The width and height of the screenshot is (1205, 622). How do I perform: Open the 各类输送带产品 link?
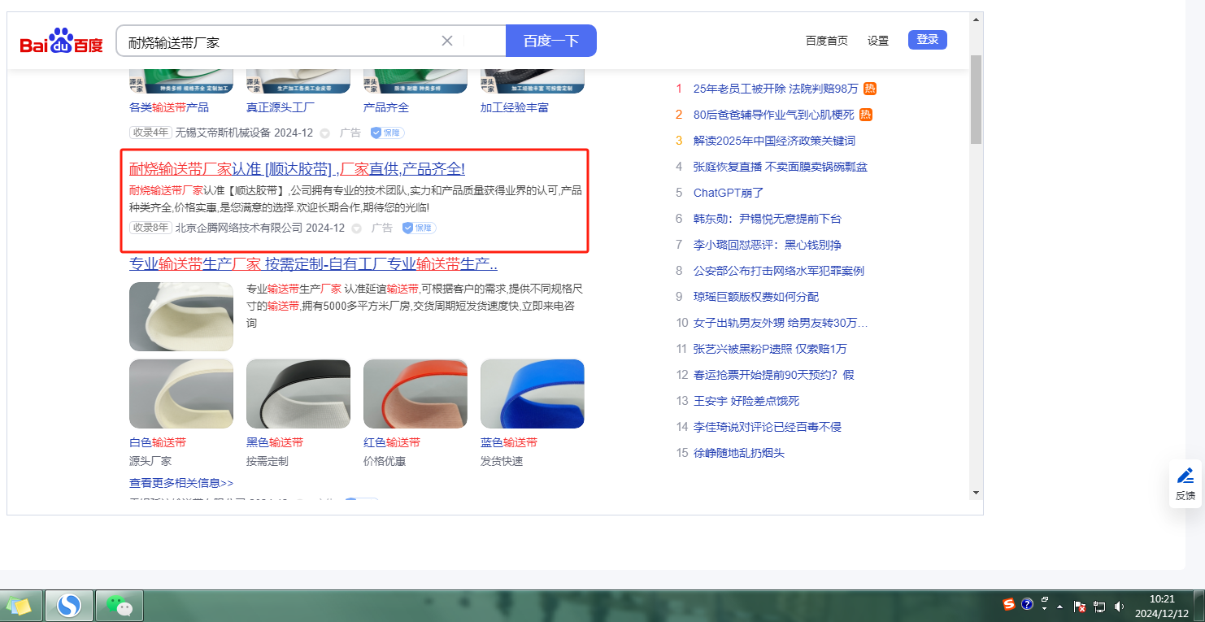(169, 107)
